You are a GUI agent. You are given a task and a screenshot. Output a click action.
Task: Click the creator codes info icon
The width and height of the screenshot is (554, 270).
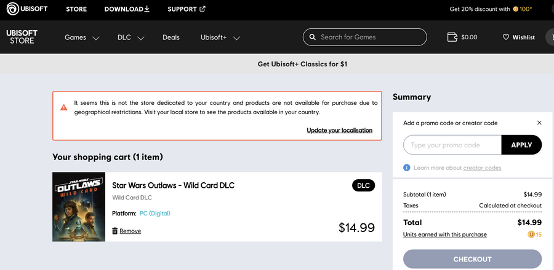click(407, 168)
